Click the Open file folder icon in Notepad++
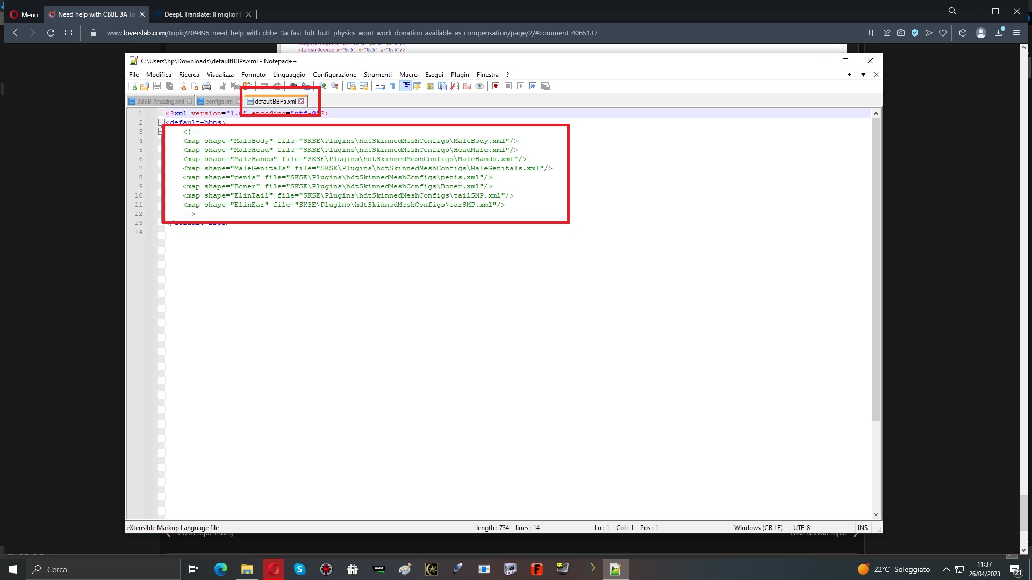This screenshot has width=1032, height=580. pyautogui.click(x=145, y=86)
